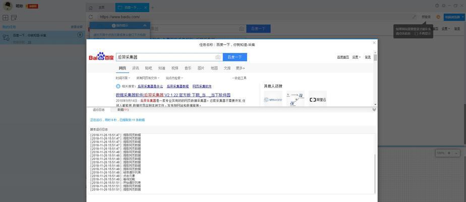This screenshot has height=202, width=466.
Task: Close the task run popup window
Action: (x=374, y=43)
